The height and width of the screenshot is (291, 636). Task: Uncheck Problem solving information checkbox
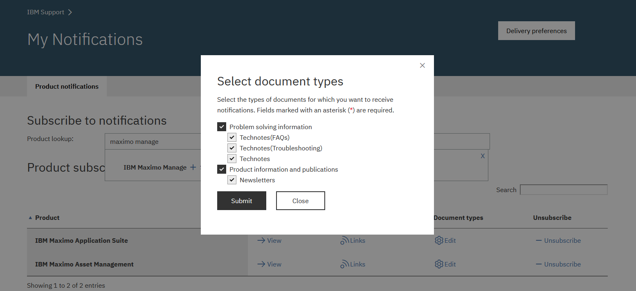pos(222,127)
